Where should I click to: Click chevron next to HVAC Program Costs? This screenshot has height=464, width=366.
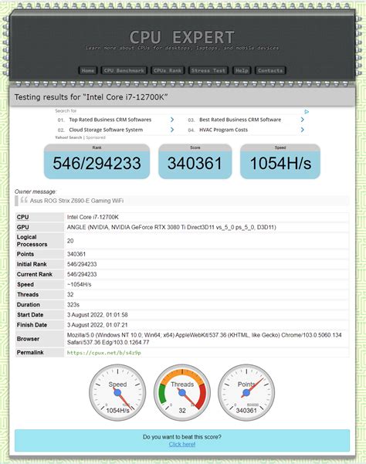pos(302,130)
